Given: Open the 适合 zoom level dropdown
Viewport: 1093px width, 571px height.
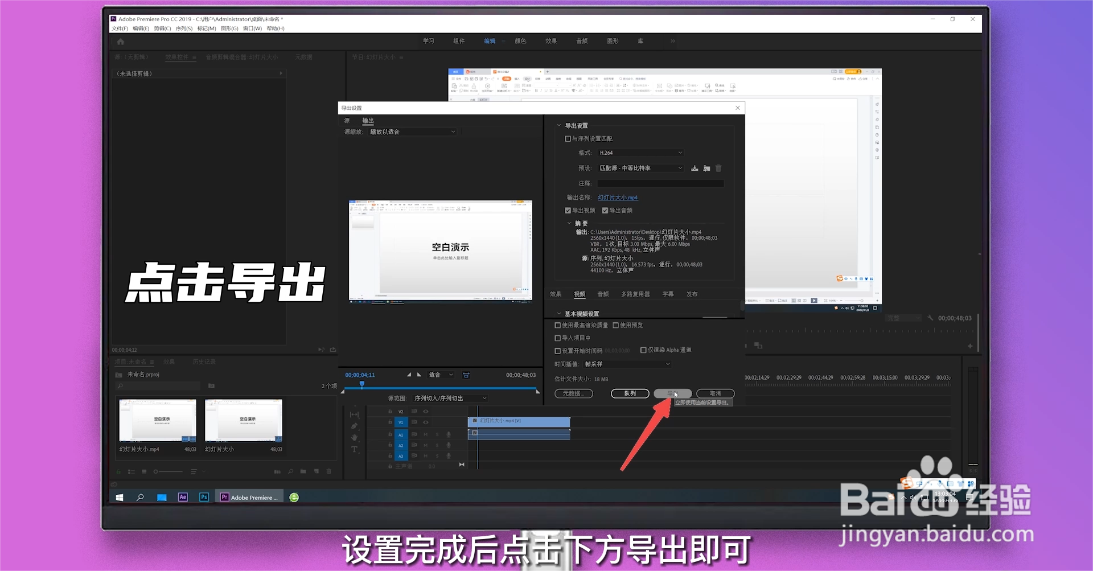Looking at the screenshot, I should pyautogui.click(x=441, y=375).
